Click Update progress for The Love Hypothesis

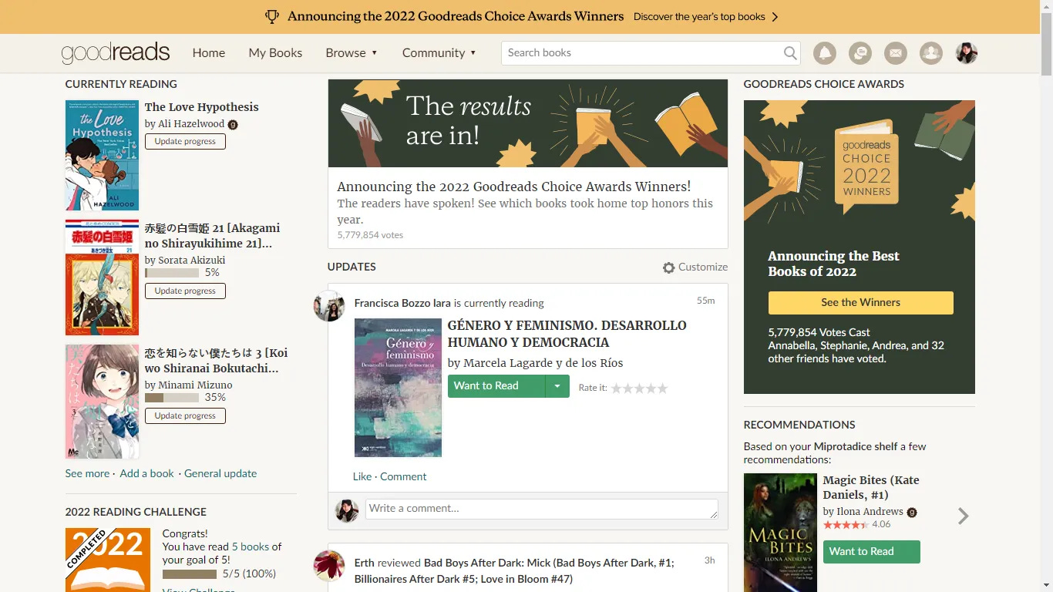pyautogui.click(x=185, y=141)
